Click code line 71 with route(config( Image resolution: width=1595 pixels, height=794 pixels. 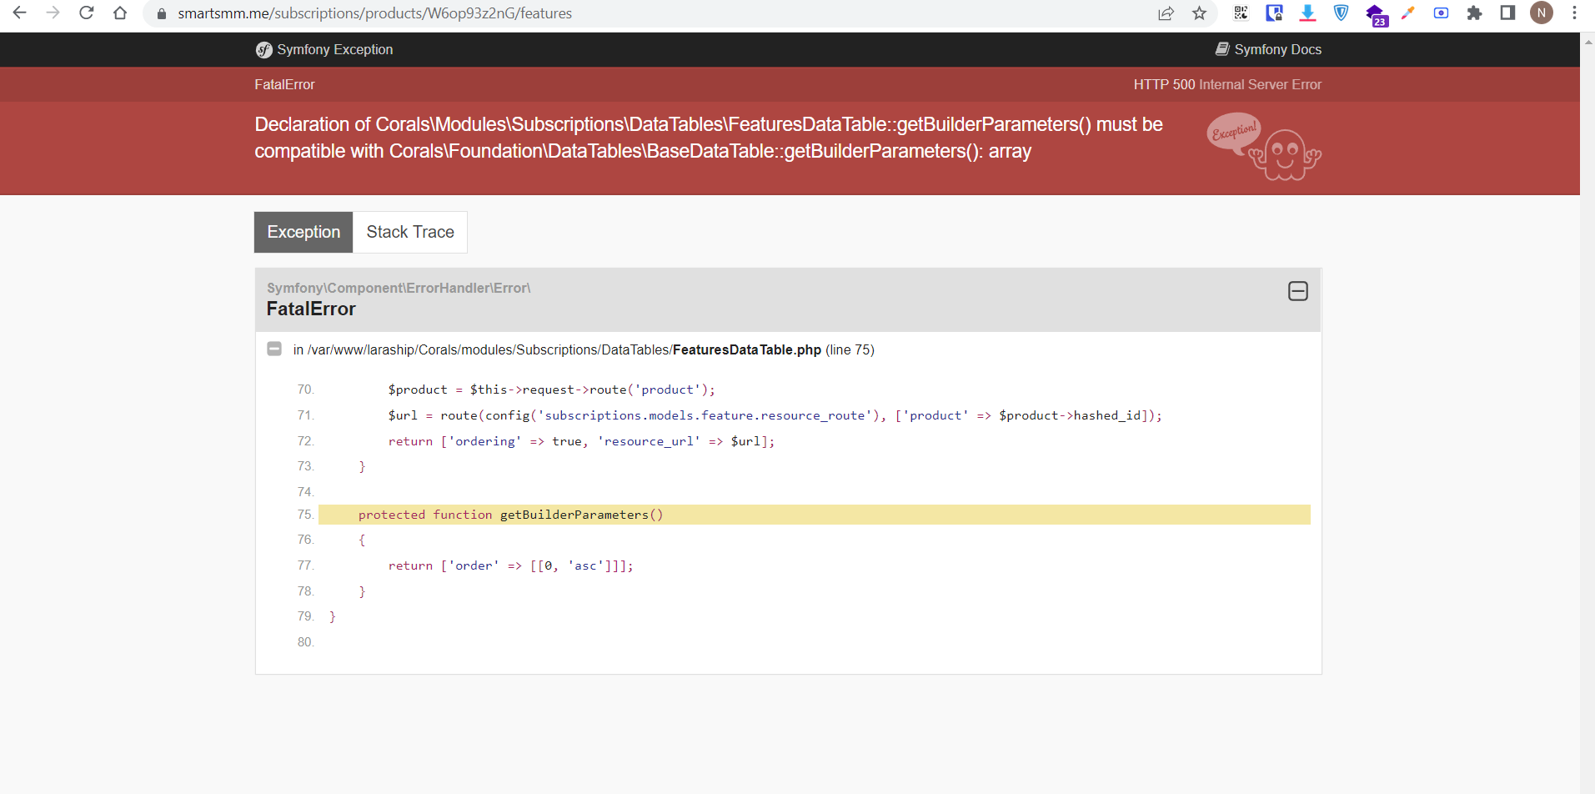(x=775, y=415)
